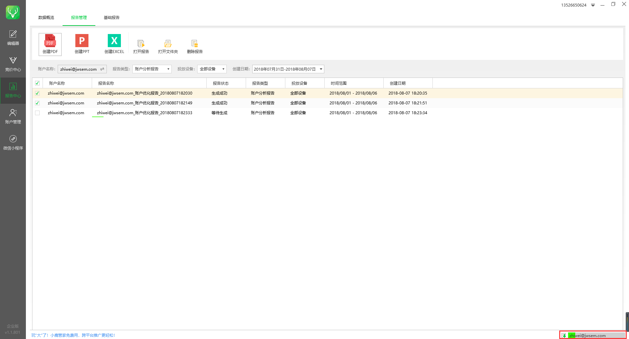Open 账户管理 account management
Image resolution: width=629 pixels, height=339 pixels.
point(13,116)
